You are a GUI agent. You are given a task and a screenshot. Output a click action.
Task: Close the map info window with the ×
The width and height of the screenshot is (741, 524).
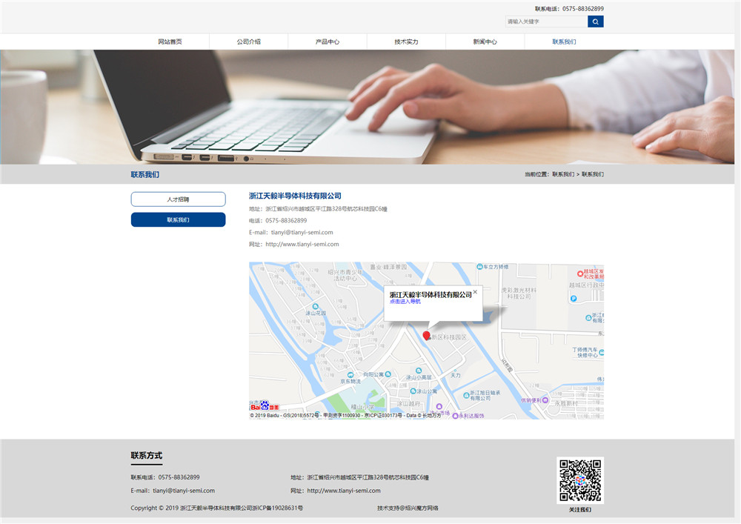coord(476,293)
